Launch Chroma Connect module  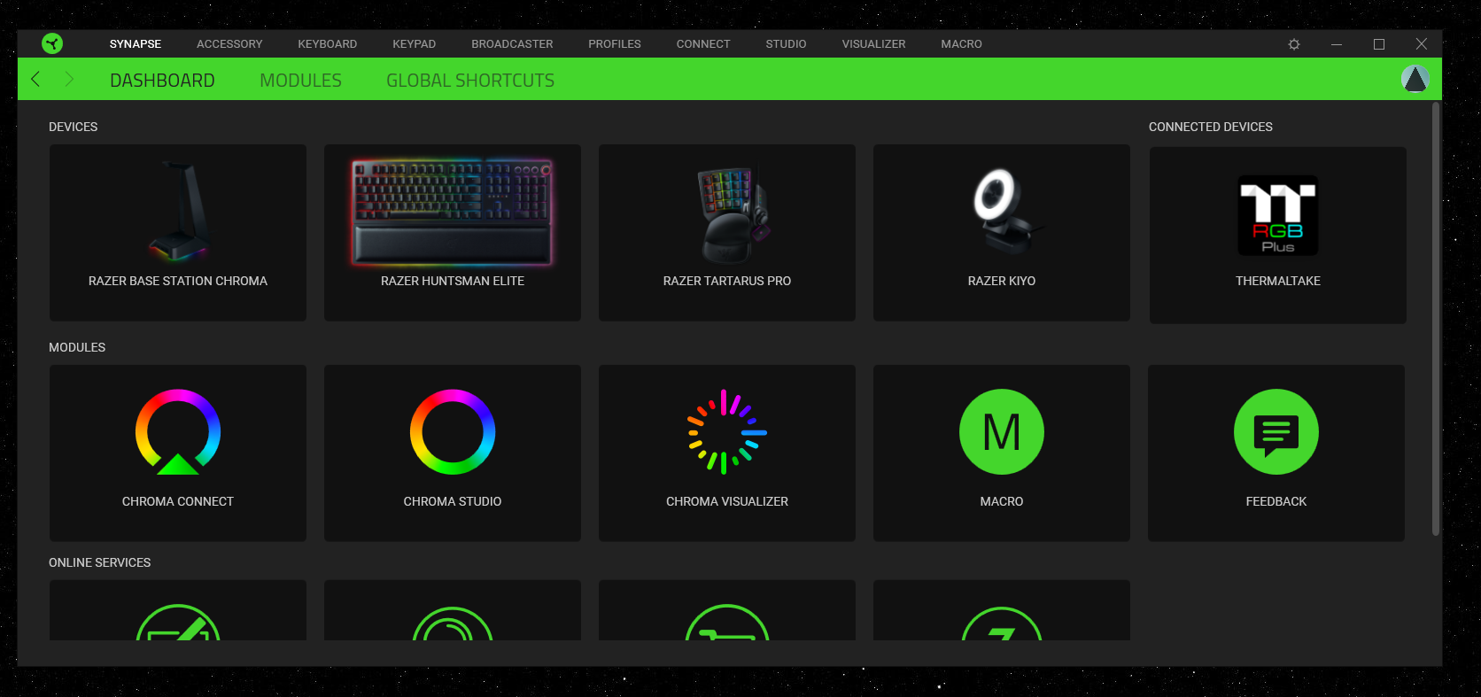pyautogui.click(x=178, y=453)
